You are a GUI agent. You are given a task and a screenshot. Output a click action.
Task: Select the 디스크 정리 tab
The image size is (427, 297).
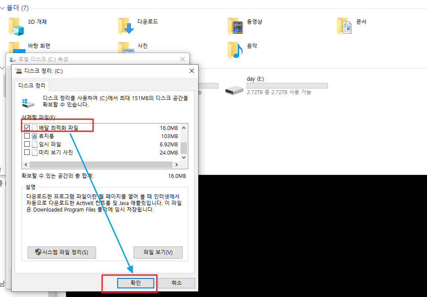[x=32, y=85]
